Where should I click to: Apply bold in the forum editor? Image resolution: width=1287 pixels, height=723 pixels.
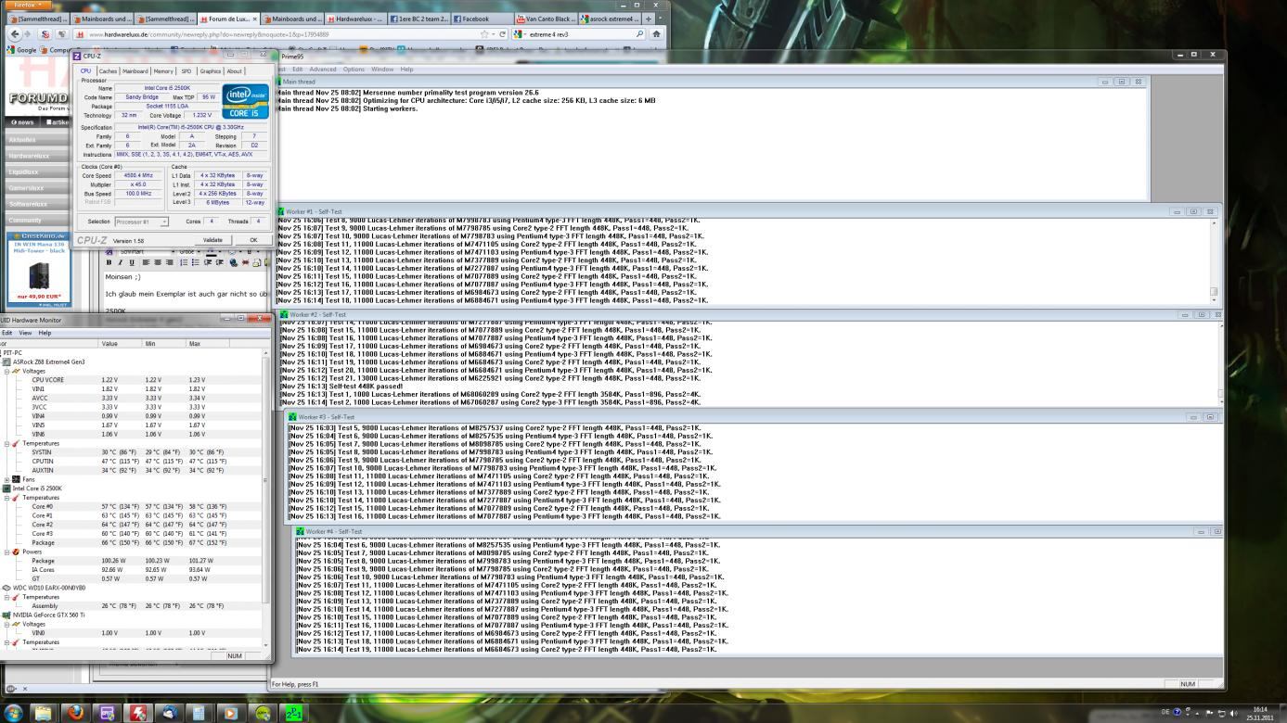(109, 262)
